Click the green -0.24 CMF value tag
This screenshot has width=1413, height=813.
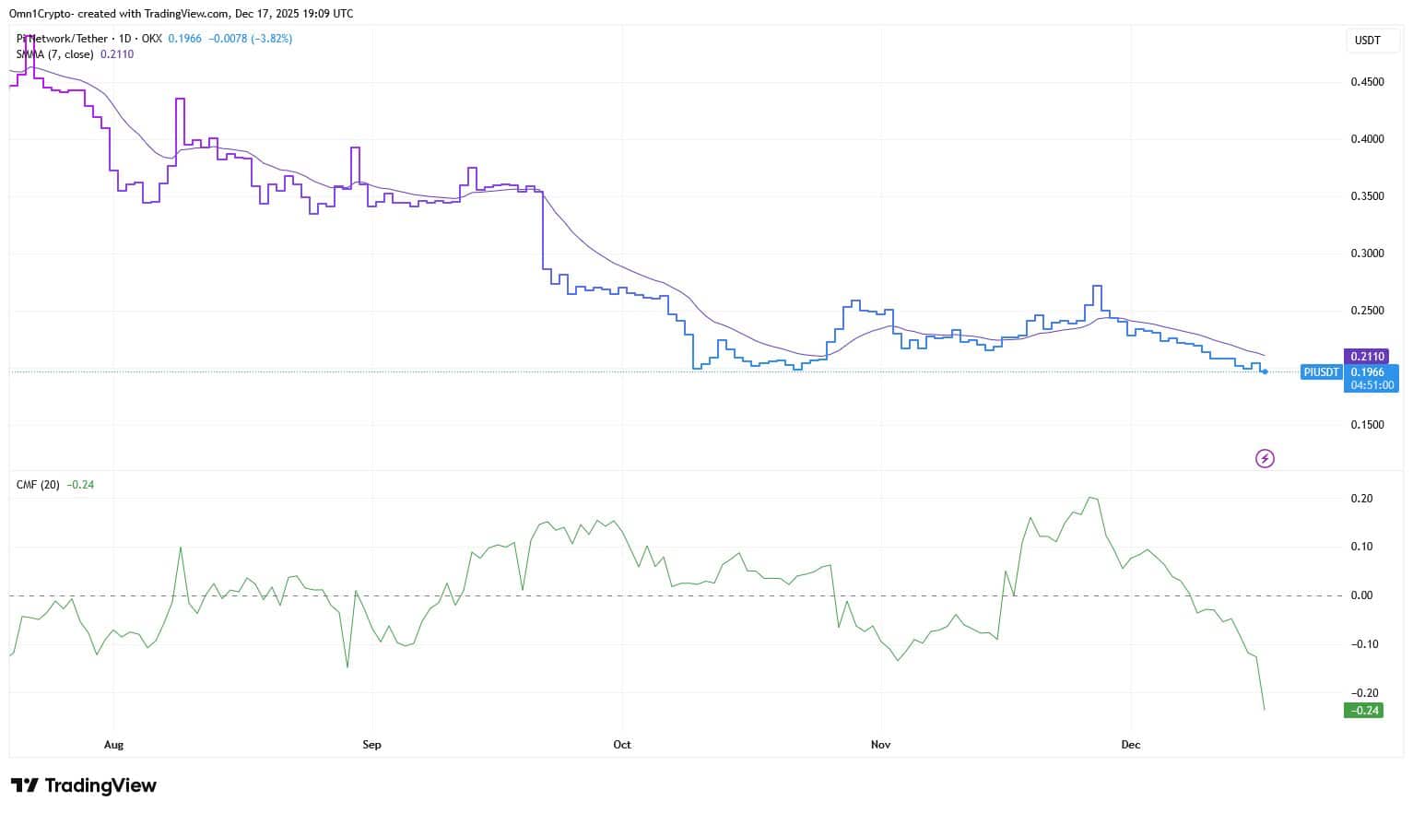coord(1363,711)
